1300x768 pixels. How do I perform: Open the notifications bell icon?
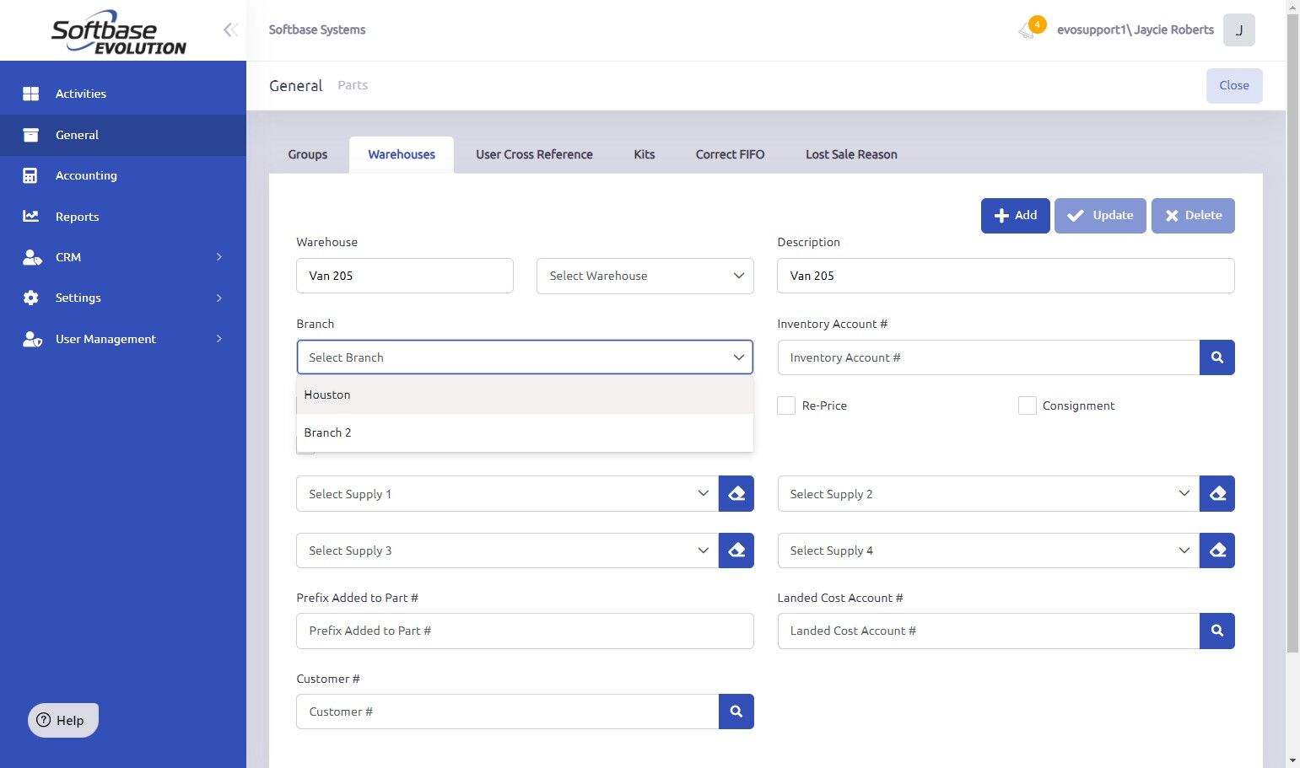(1028, 30)
